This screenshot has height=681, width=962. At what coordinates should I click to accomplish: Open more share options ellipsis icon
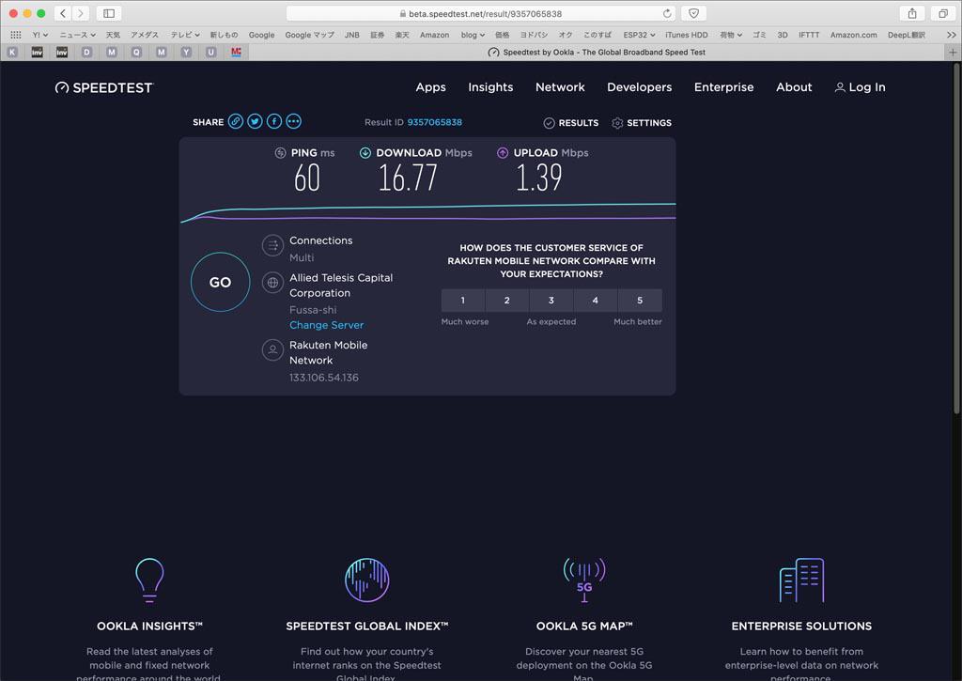[x=294, y=121]
